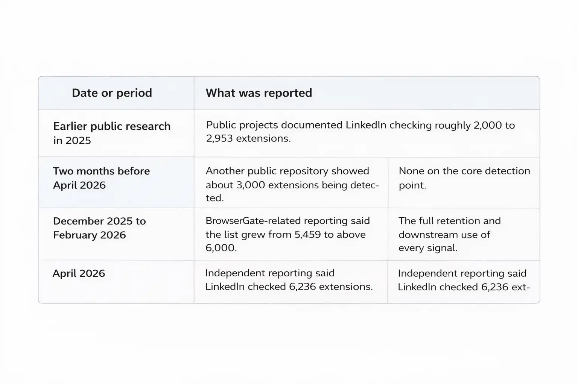
Task: Click the middle "Independent reporting said" cell
Action: (289, 280)
